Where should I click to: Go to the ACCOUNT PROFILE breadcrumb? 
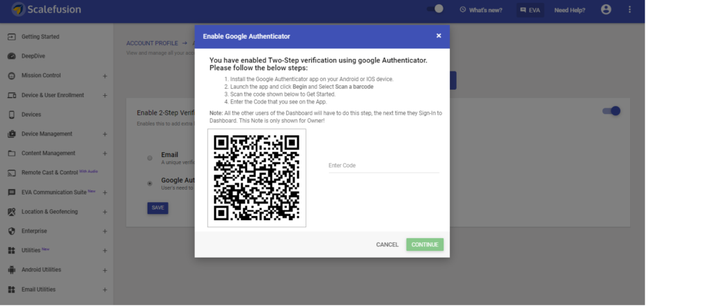pos(152,43)
